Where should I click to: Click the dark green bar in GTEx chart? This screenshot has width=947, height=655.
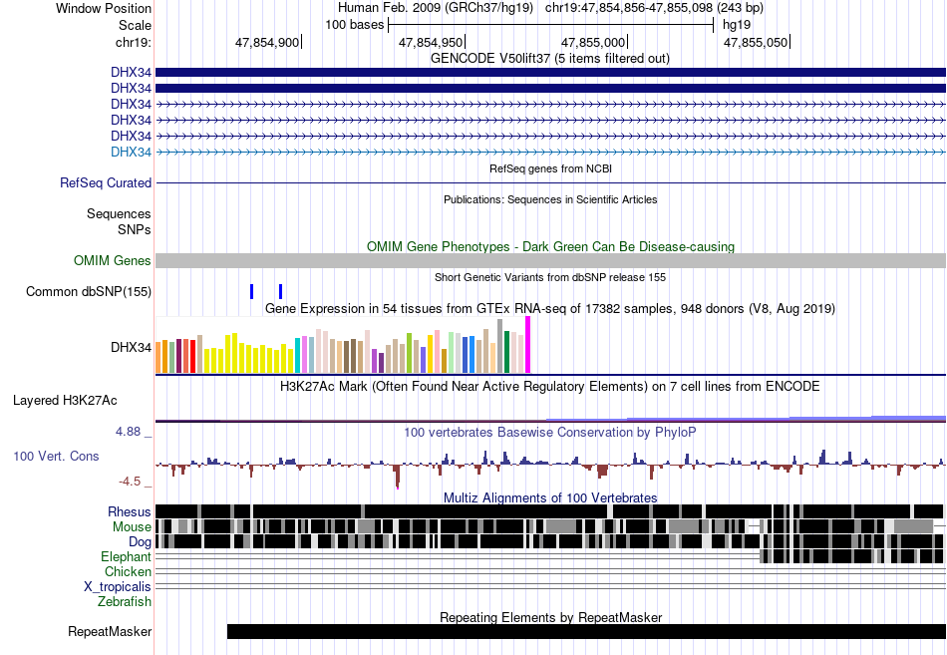506,352
